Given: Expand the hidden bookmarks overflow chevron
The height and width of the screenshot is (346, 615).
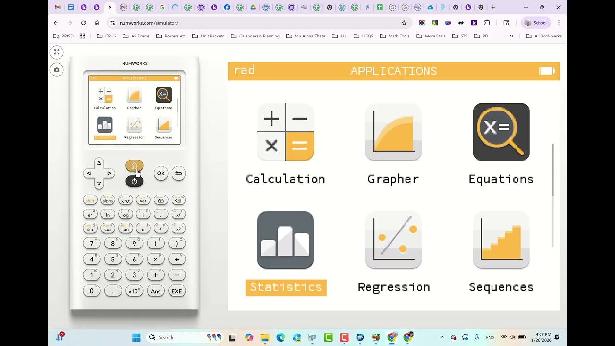Looking at the screenshot, I should click(x=511, y=36).
